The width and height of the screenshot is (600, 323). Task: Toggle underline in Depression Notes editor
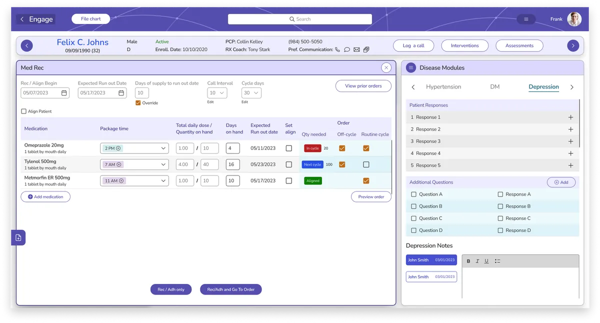click(x=486, y=261)
